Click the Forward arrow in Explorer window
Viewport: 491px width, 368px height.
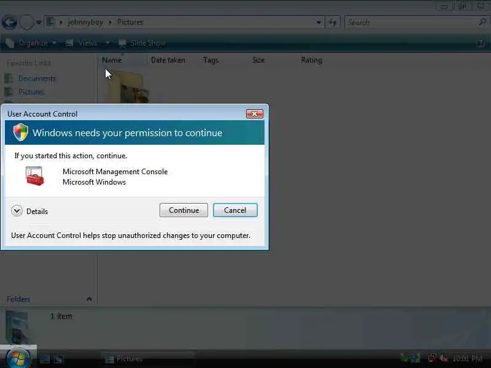pos(26,23)
